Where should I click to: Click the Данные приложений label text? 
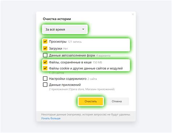pos(65,85)
